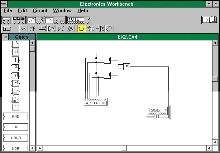
Task: Click Gates bin scroll up arrow
Action: click(32, 43)
